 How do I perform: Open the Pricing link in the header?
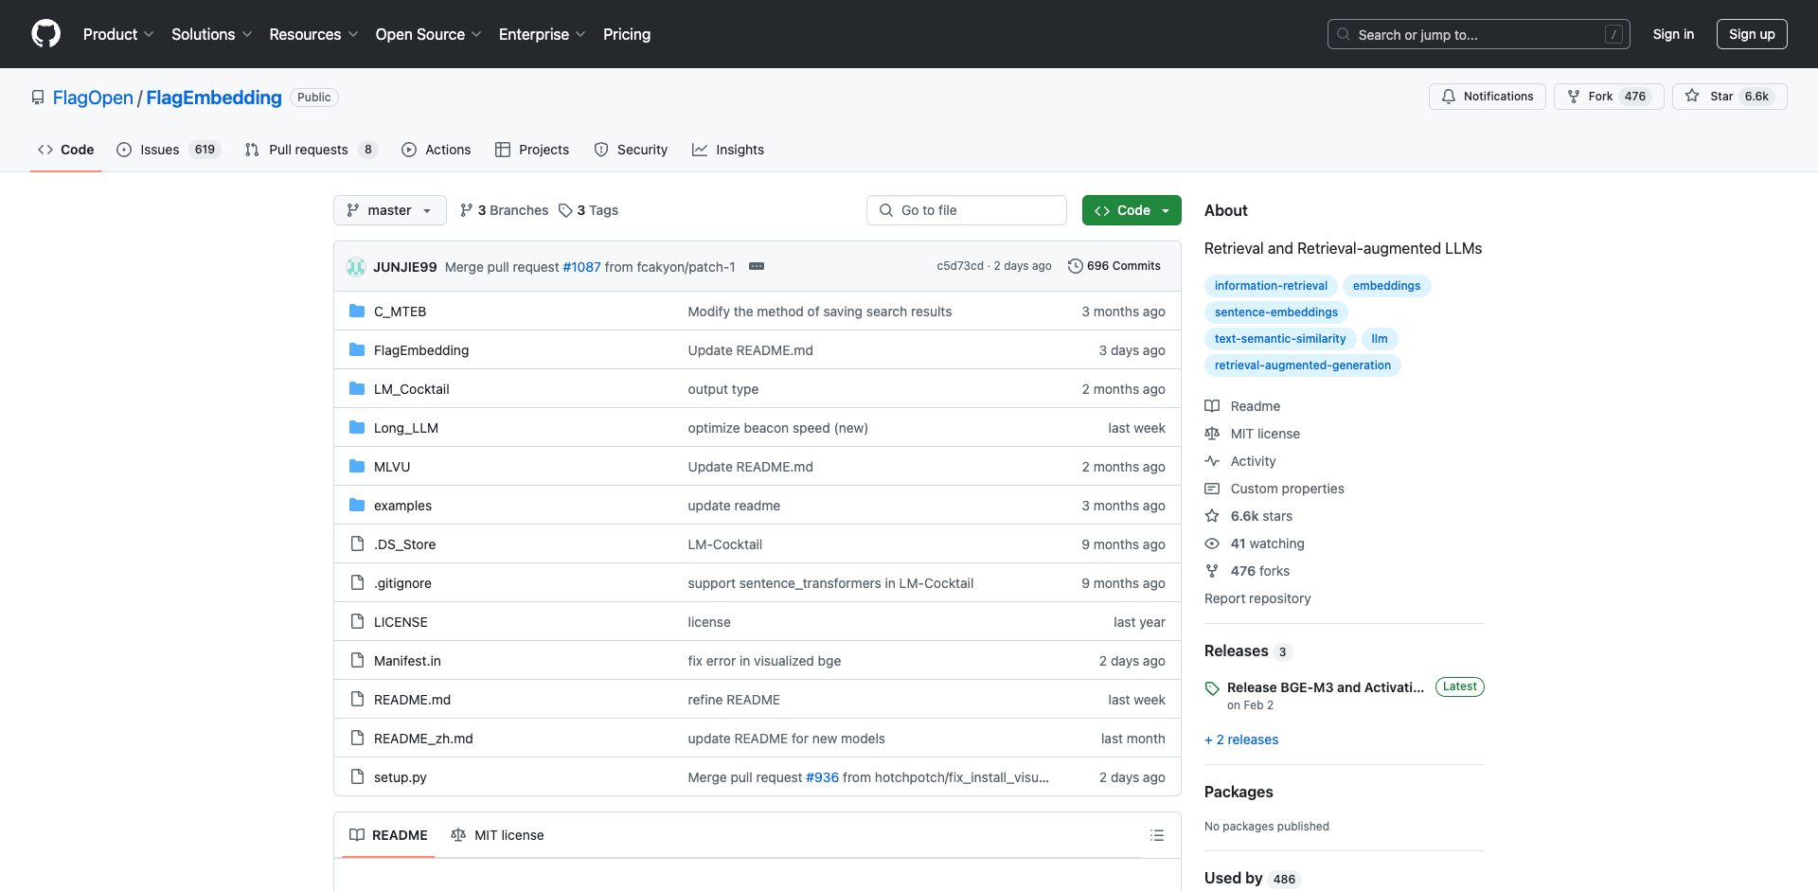(627, 34)
